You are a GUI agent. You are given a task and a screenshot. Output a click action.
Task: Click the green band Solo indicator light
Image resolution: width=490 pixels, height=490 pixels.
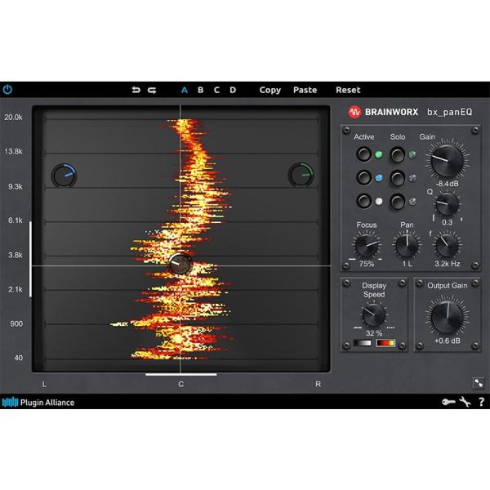click(x=412, y=154)
